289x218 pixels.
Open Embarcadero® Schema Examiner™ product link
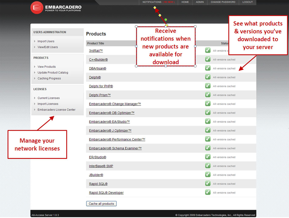pyautogui.click(x=115, y=148)
